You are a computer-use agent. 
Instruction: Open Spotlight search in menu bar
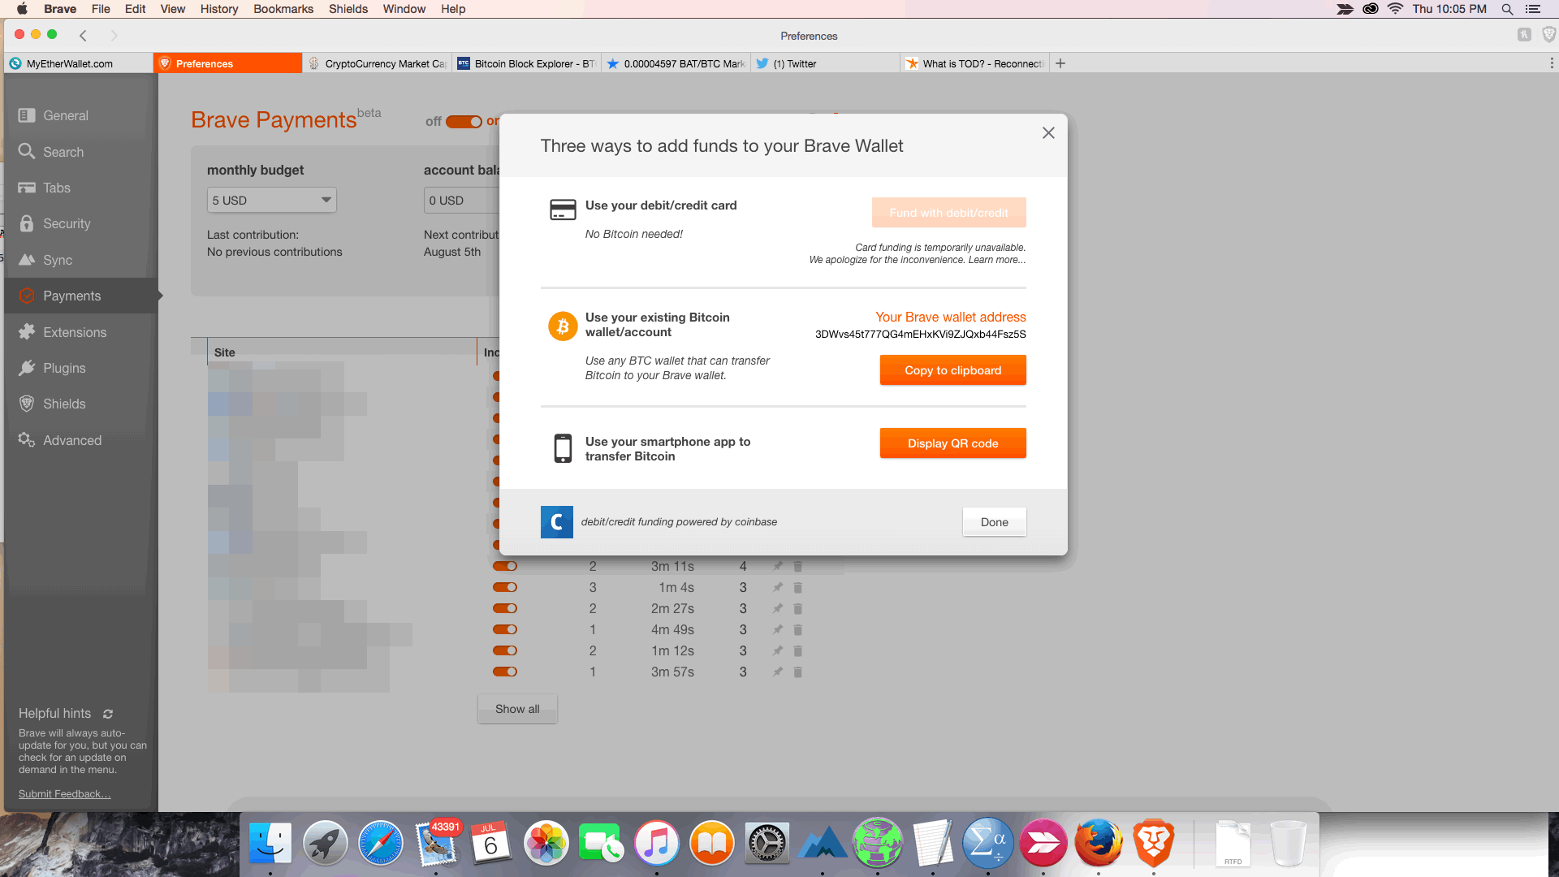click(1507, 9)
